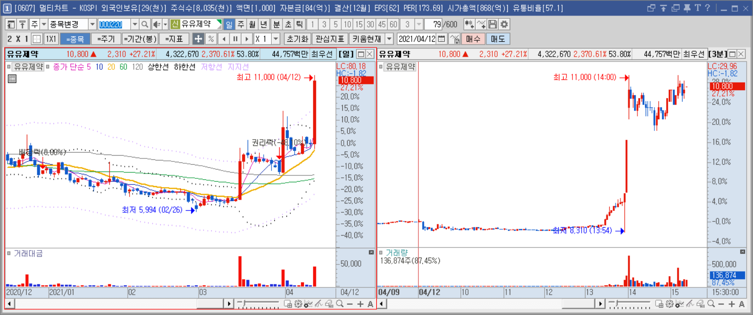Click the speaker sound icon in toolbar
The image size is (753, 315).
(x=156, y=24)
